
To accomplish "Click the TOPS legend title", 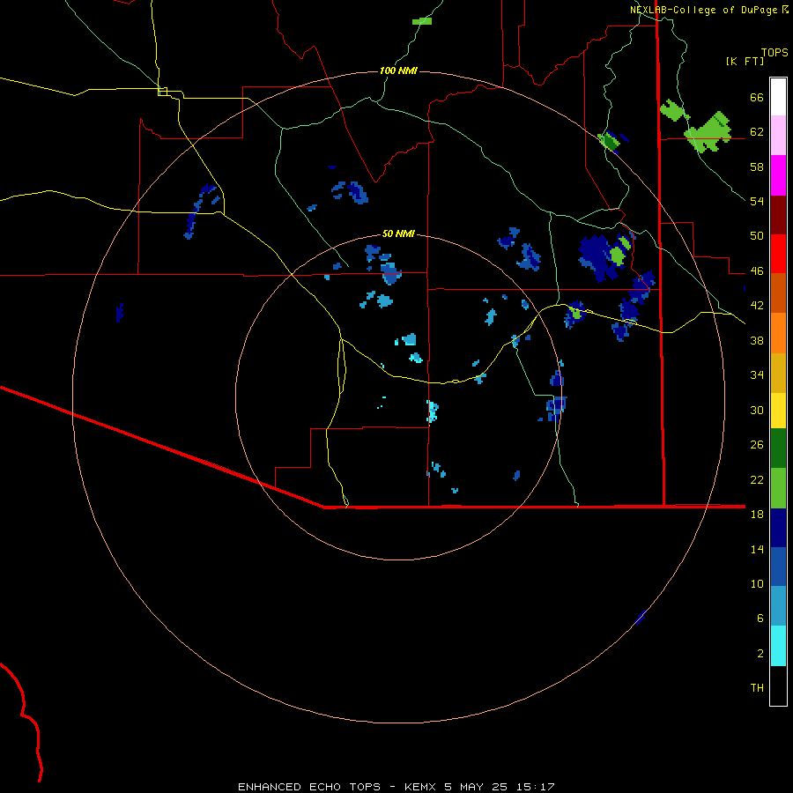I will click(x=774, y=52).
